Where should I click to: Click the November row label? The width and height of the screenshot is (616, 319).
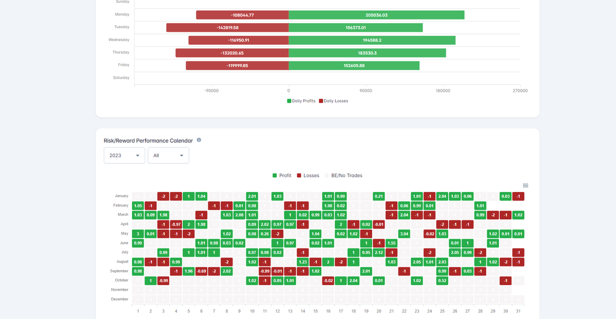[x=120, y=290]
